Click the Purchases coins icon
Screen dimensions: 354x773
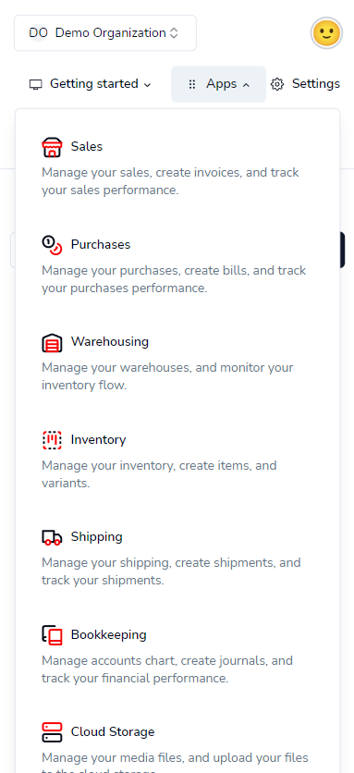pos(52,244)
